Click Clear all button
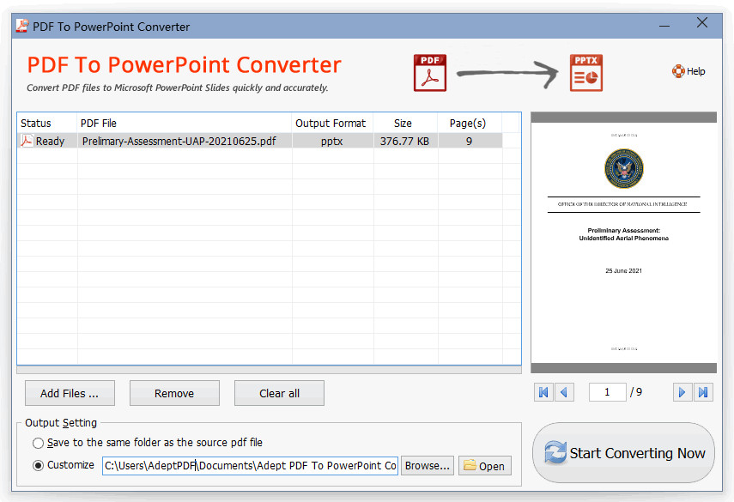This screenshot has height=502, width=734. 279,393
